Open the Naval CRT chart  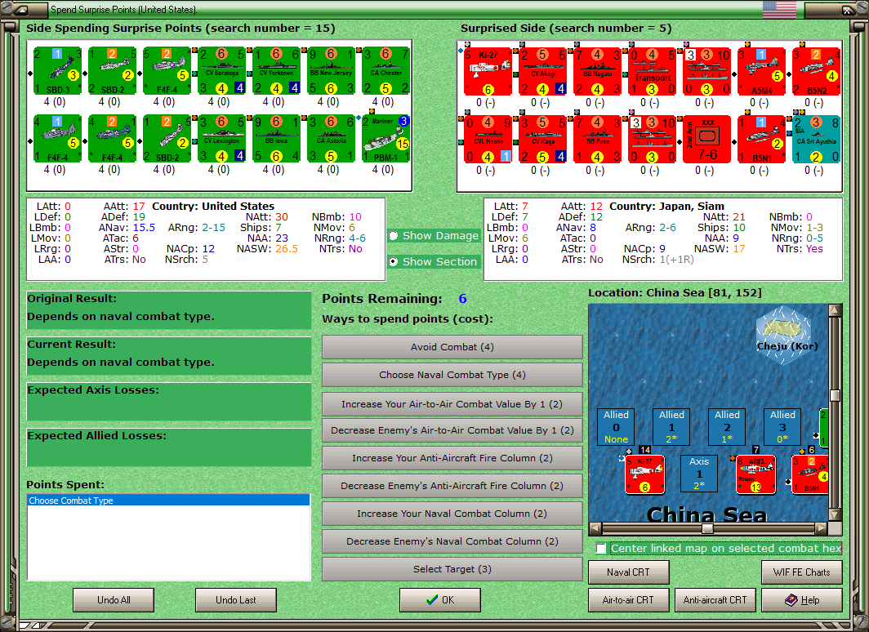[629, 572]
